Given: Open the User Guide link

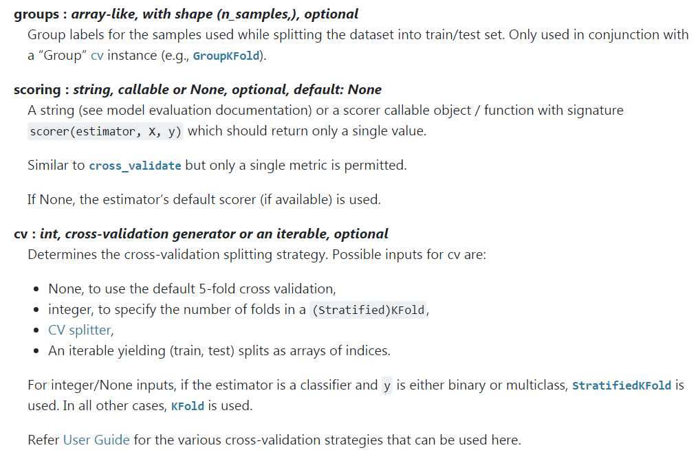Looking at the screenshot, I should (96, 440).
